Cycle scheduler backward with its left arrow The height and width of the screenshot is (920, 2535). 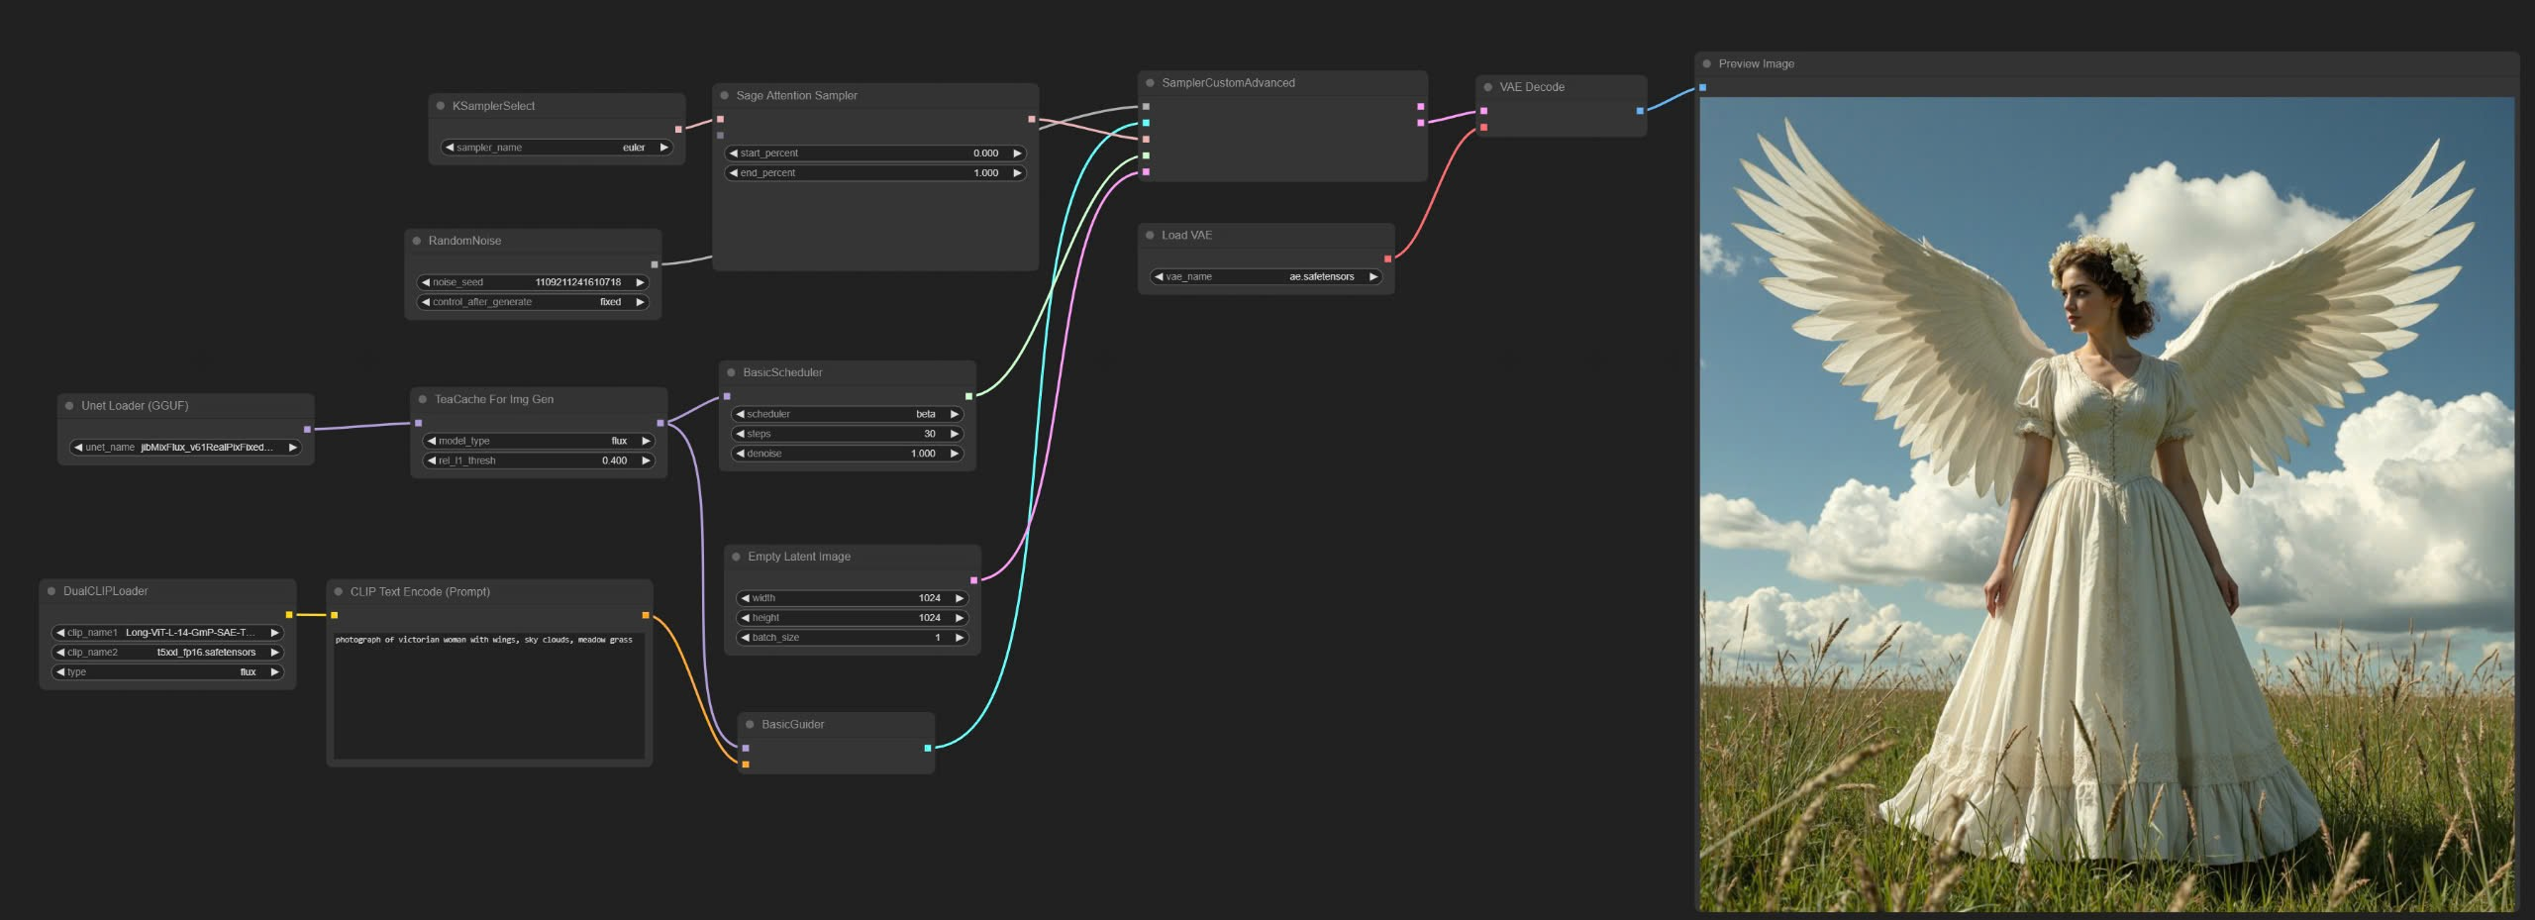pos(740,414)
